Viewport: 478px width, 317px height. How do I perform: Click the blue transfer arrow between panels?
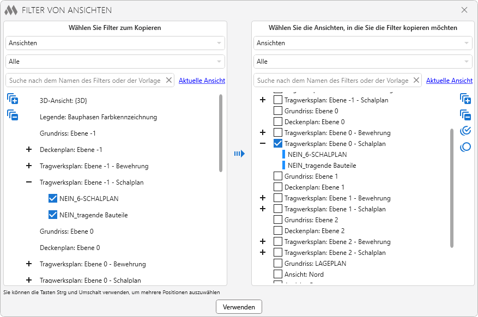239,154
